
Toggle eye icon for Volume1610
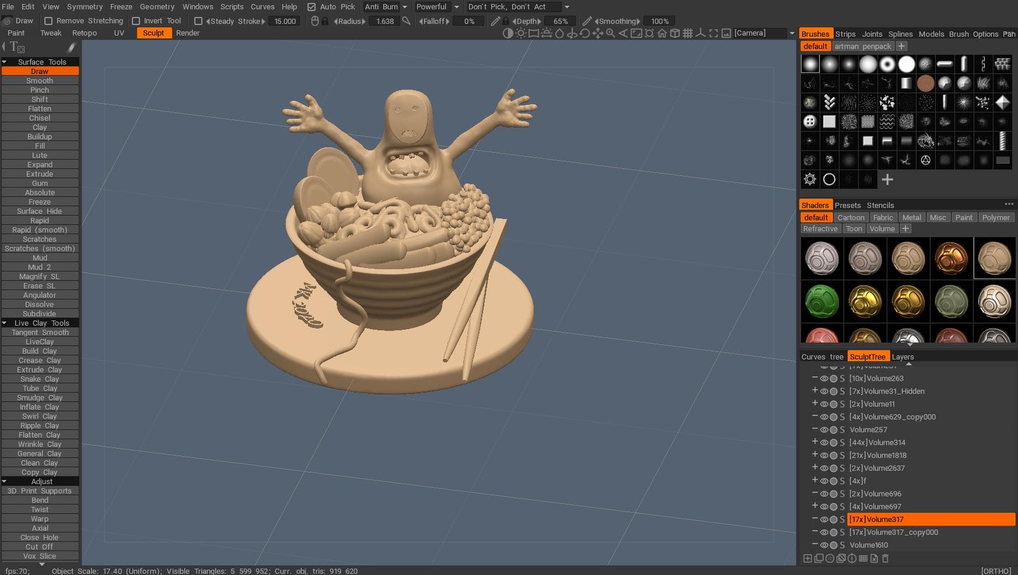pos(824,545)
